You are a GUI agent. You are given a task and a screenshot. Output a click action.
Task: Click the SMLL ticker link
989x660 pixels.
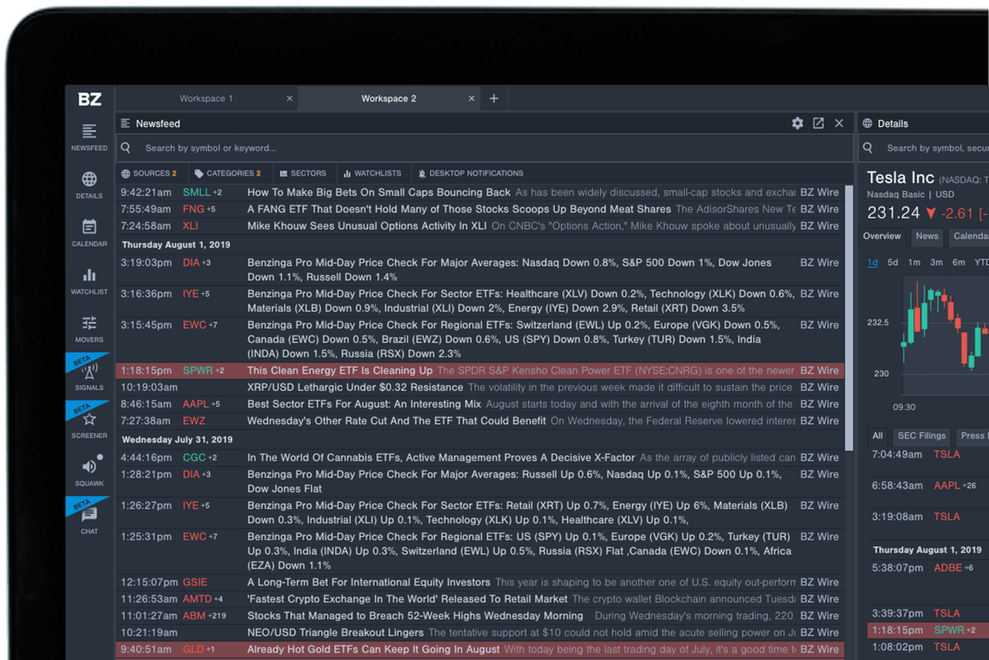point(196,192)
